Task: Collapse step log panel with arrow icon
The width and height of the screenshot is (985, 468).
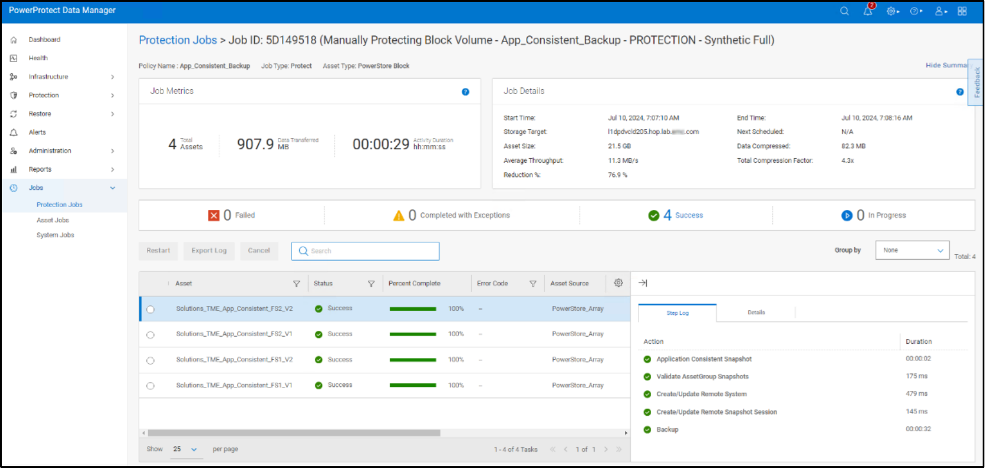Action: (x=643, y=283)
